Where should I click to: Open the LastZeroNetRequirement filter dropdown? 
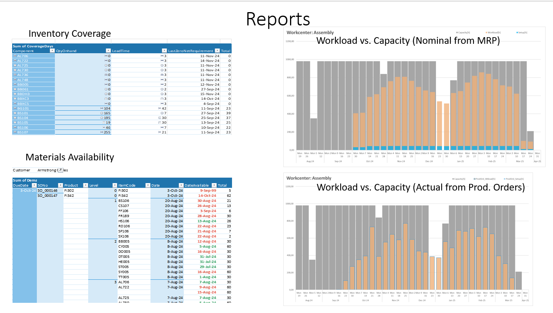point(217,51)
